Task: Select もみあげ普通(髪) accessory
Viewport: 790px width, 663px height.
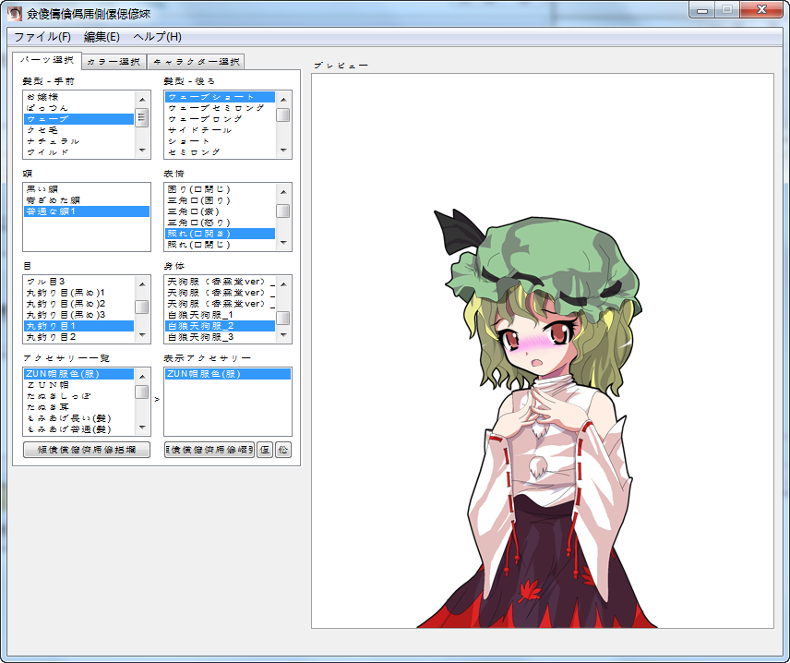Action: click(79, 429)
